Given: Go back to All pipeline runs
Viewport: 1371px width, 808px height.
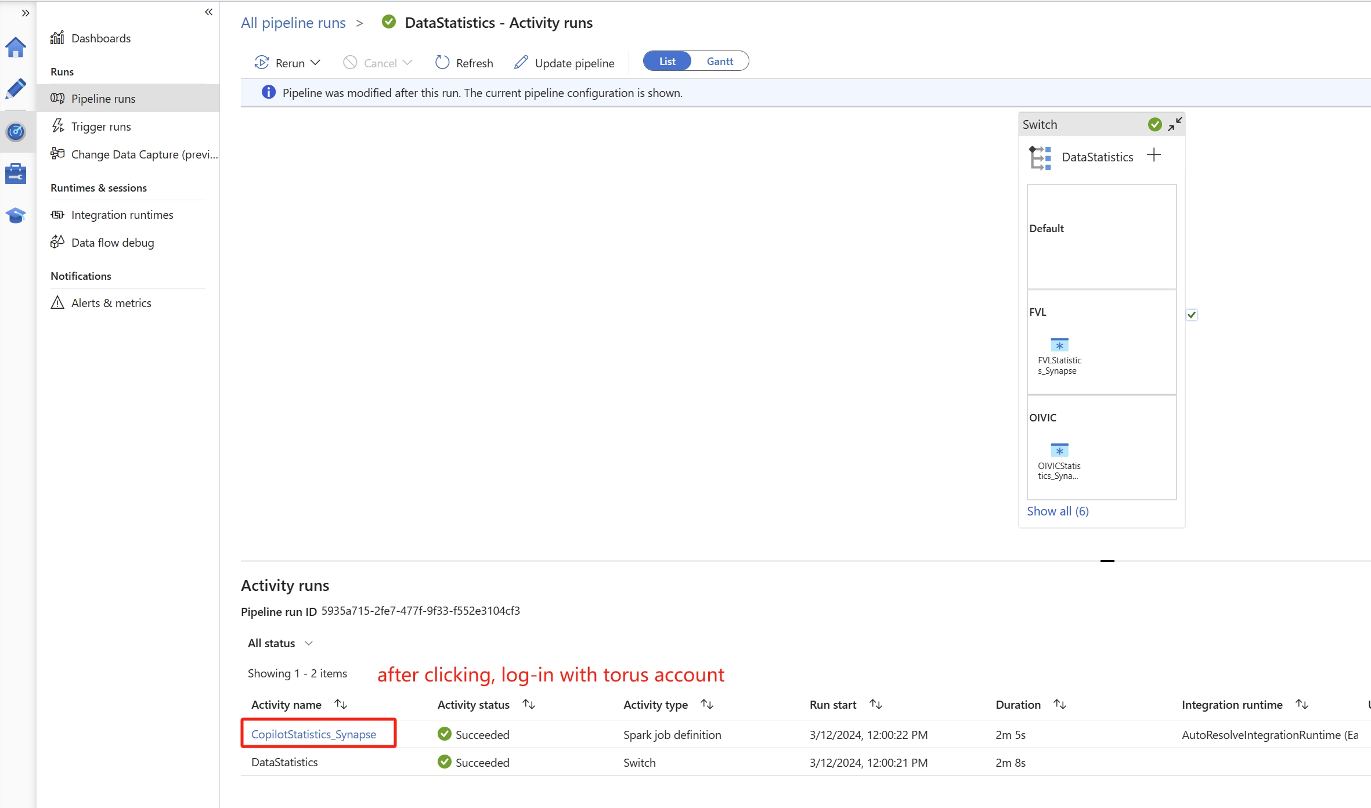Looking at the screenshot, I should click(x=293, y=23).
